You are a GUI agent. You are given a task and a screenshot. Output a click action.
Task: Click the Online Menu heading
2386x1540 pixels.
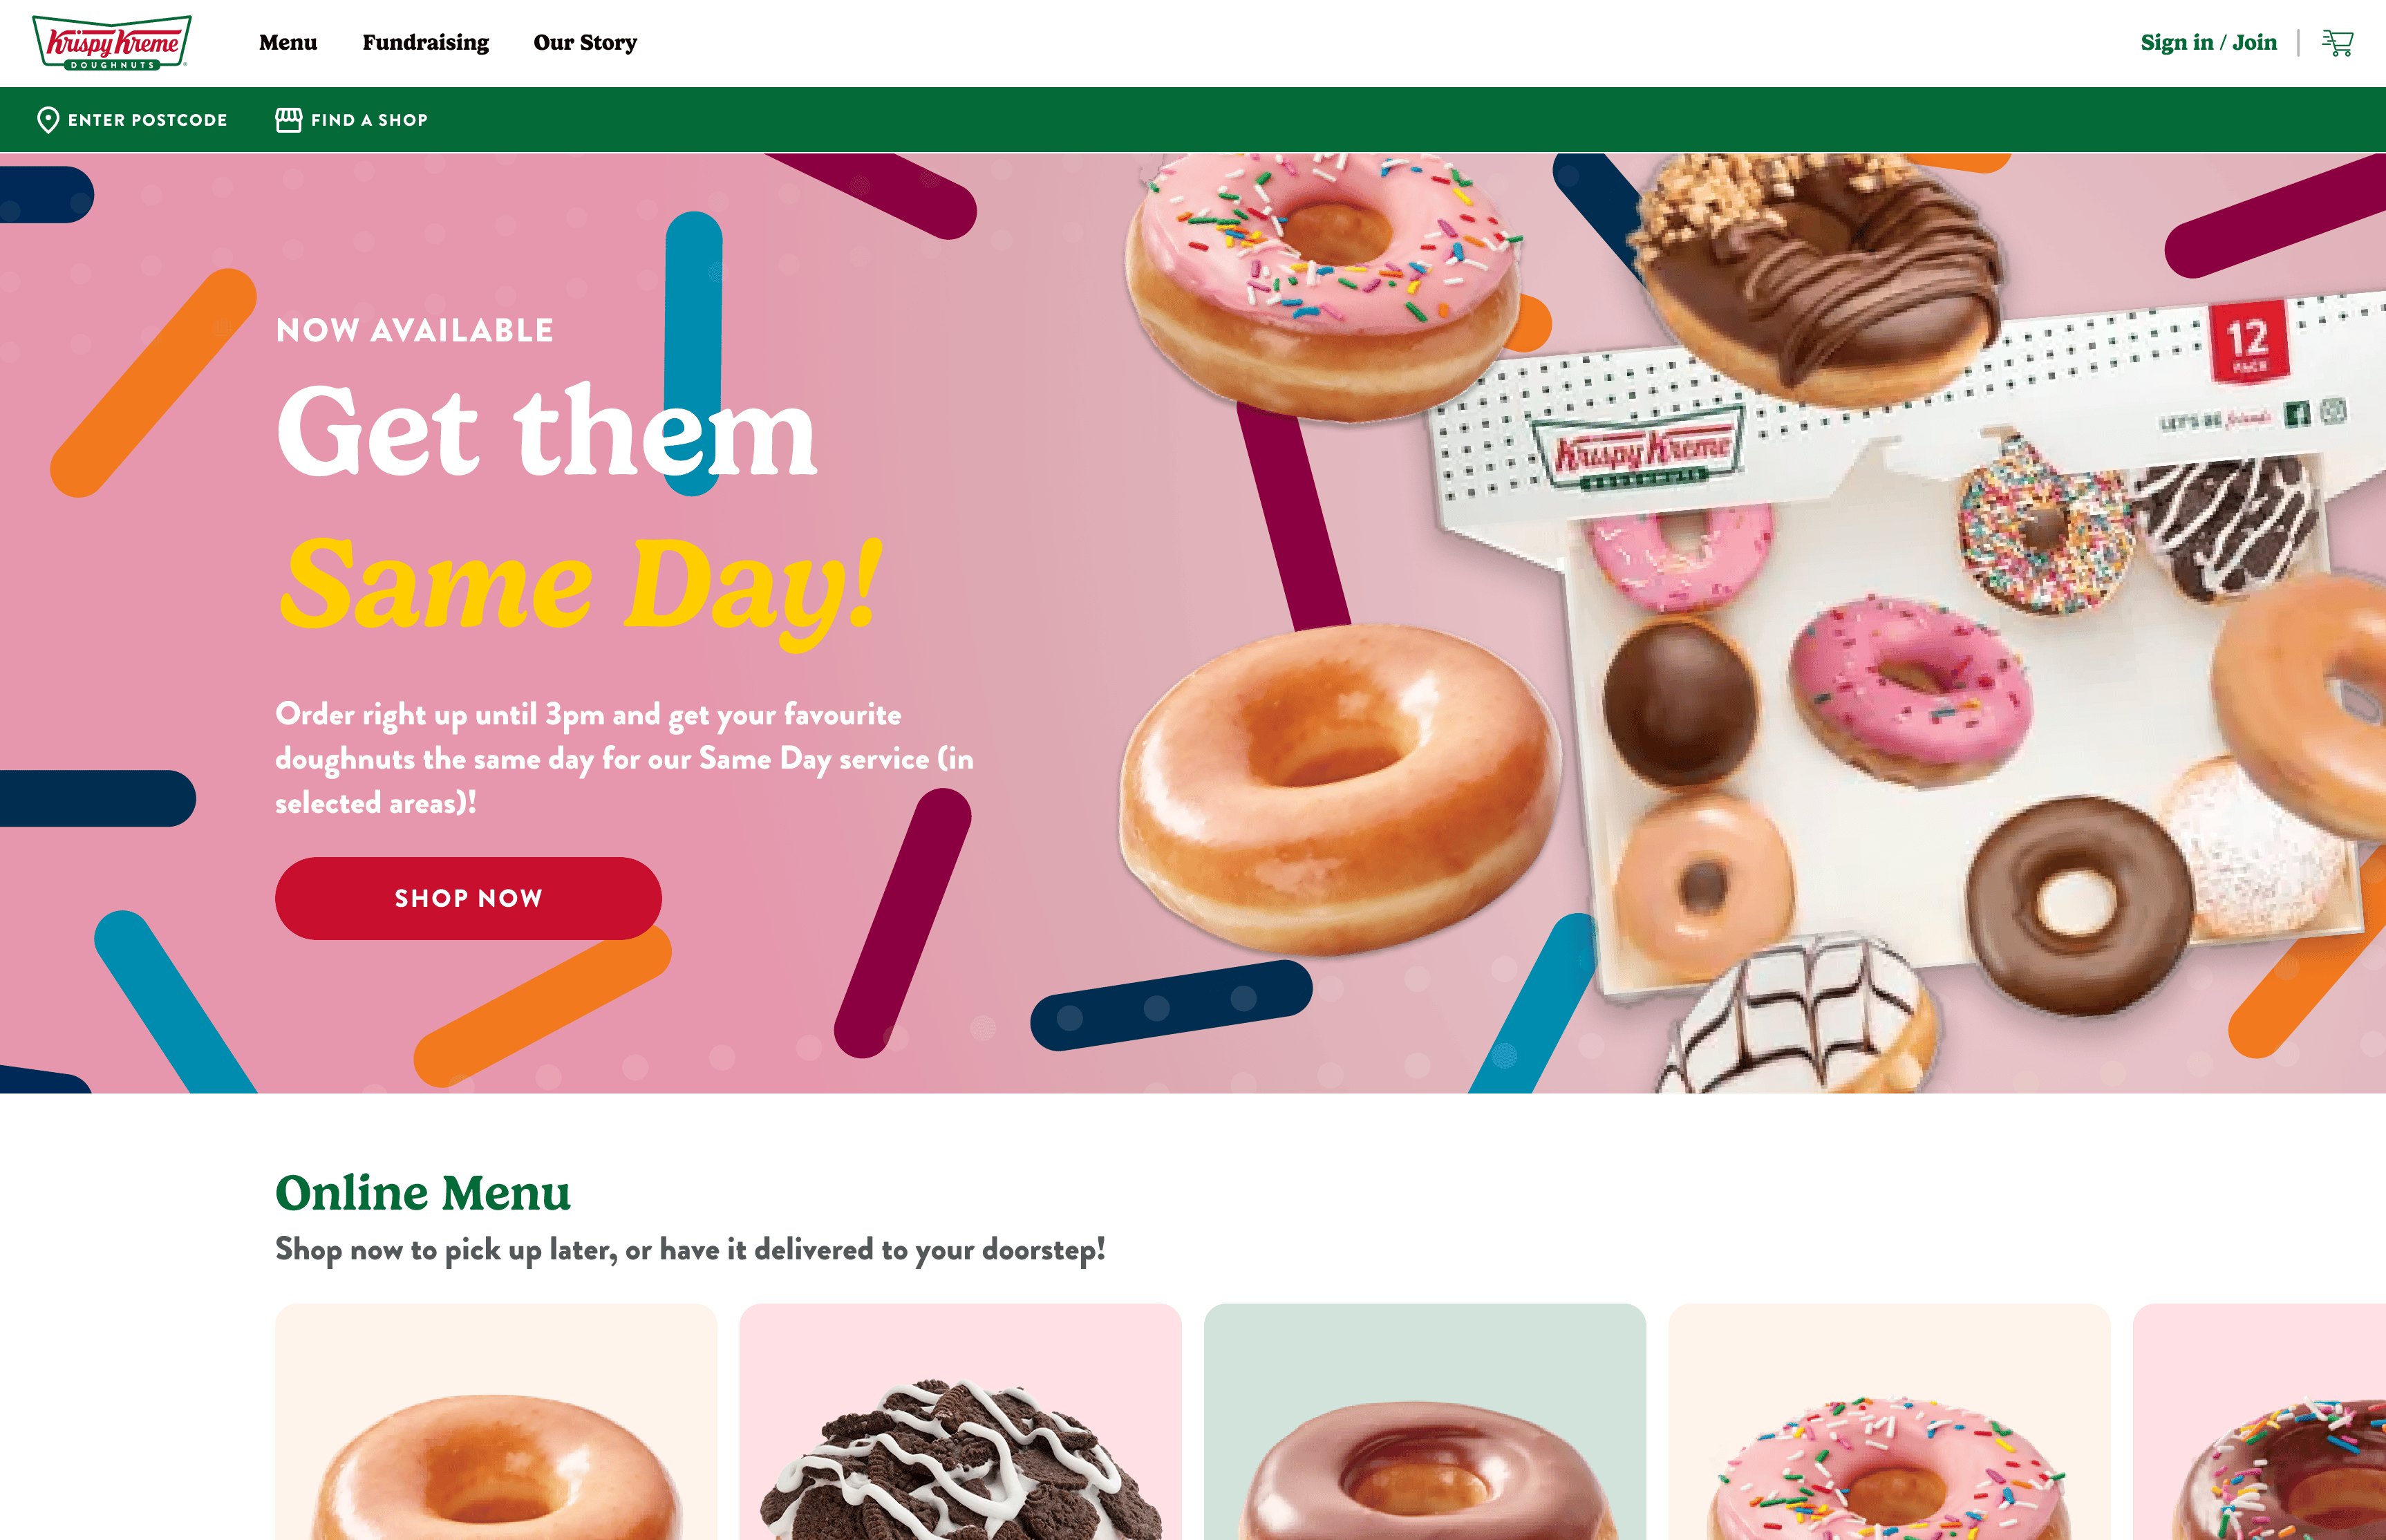423,1193
